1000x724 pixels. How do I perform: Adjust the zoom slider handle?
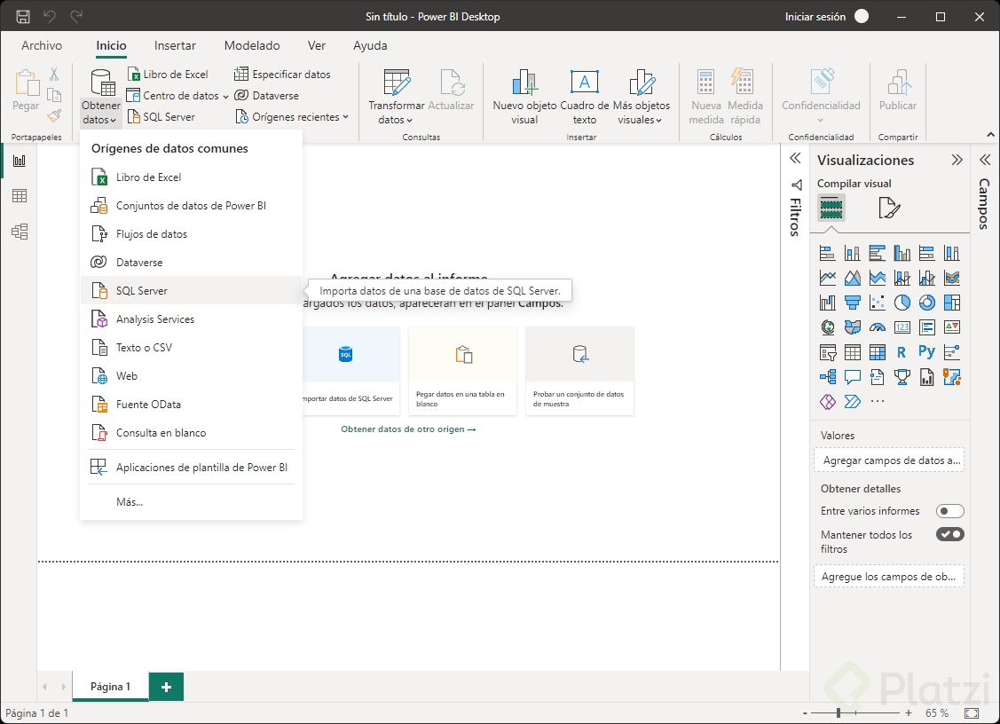tap(838, 712)
